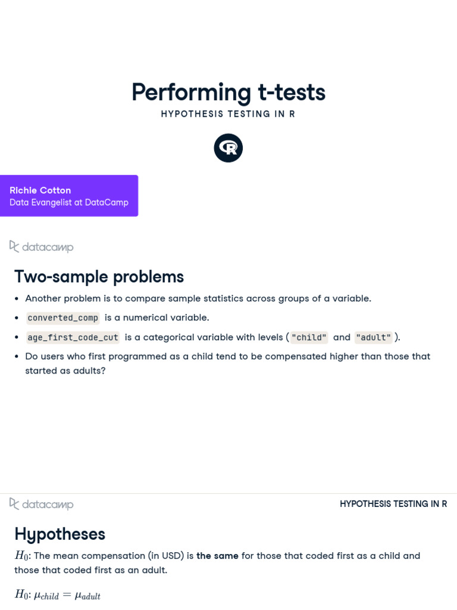Click the μ child equals μ adult formula
This screenshot has width=457, height=610.
pyautogui.click(x=62, y=595)
